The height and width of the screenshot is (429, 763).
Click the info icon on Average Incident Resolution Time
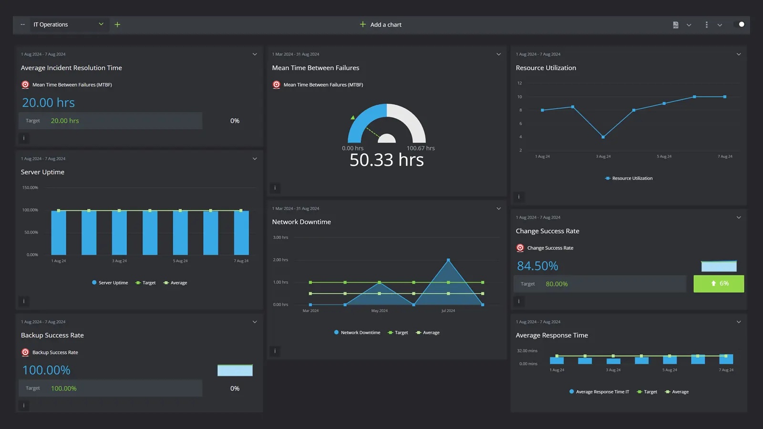click(24, 138)
